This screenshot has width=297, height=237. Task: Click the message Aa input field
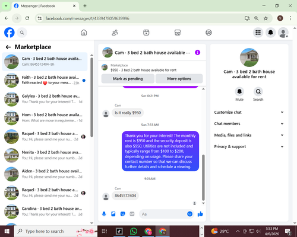pos(163,214)
